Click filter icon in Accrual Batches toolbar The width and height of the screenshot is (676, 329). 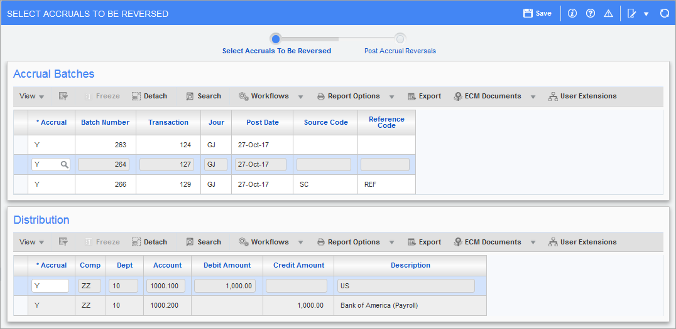tap(63, 97)
